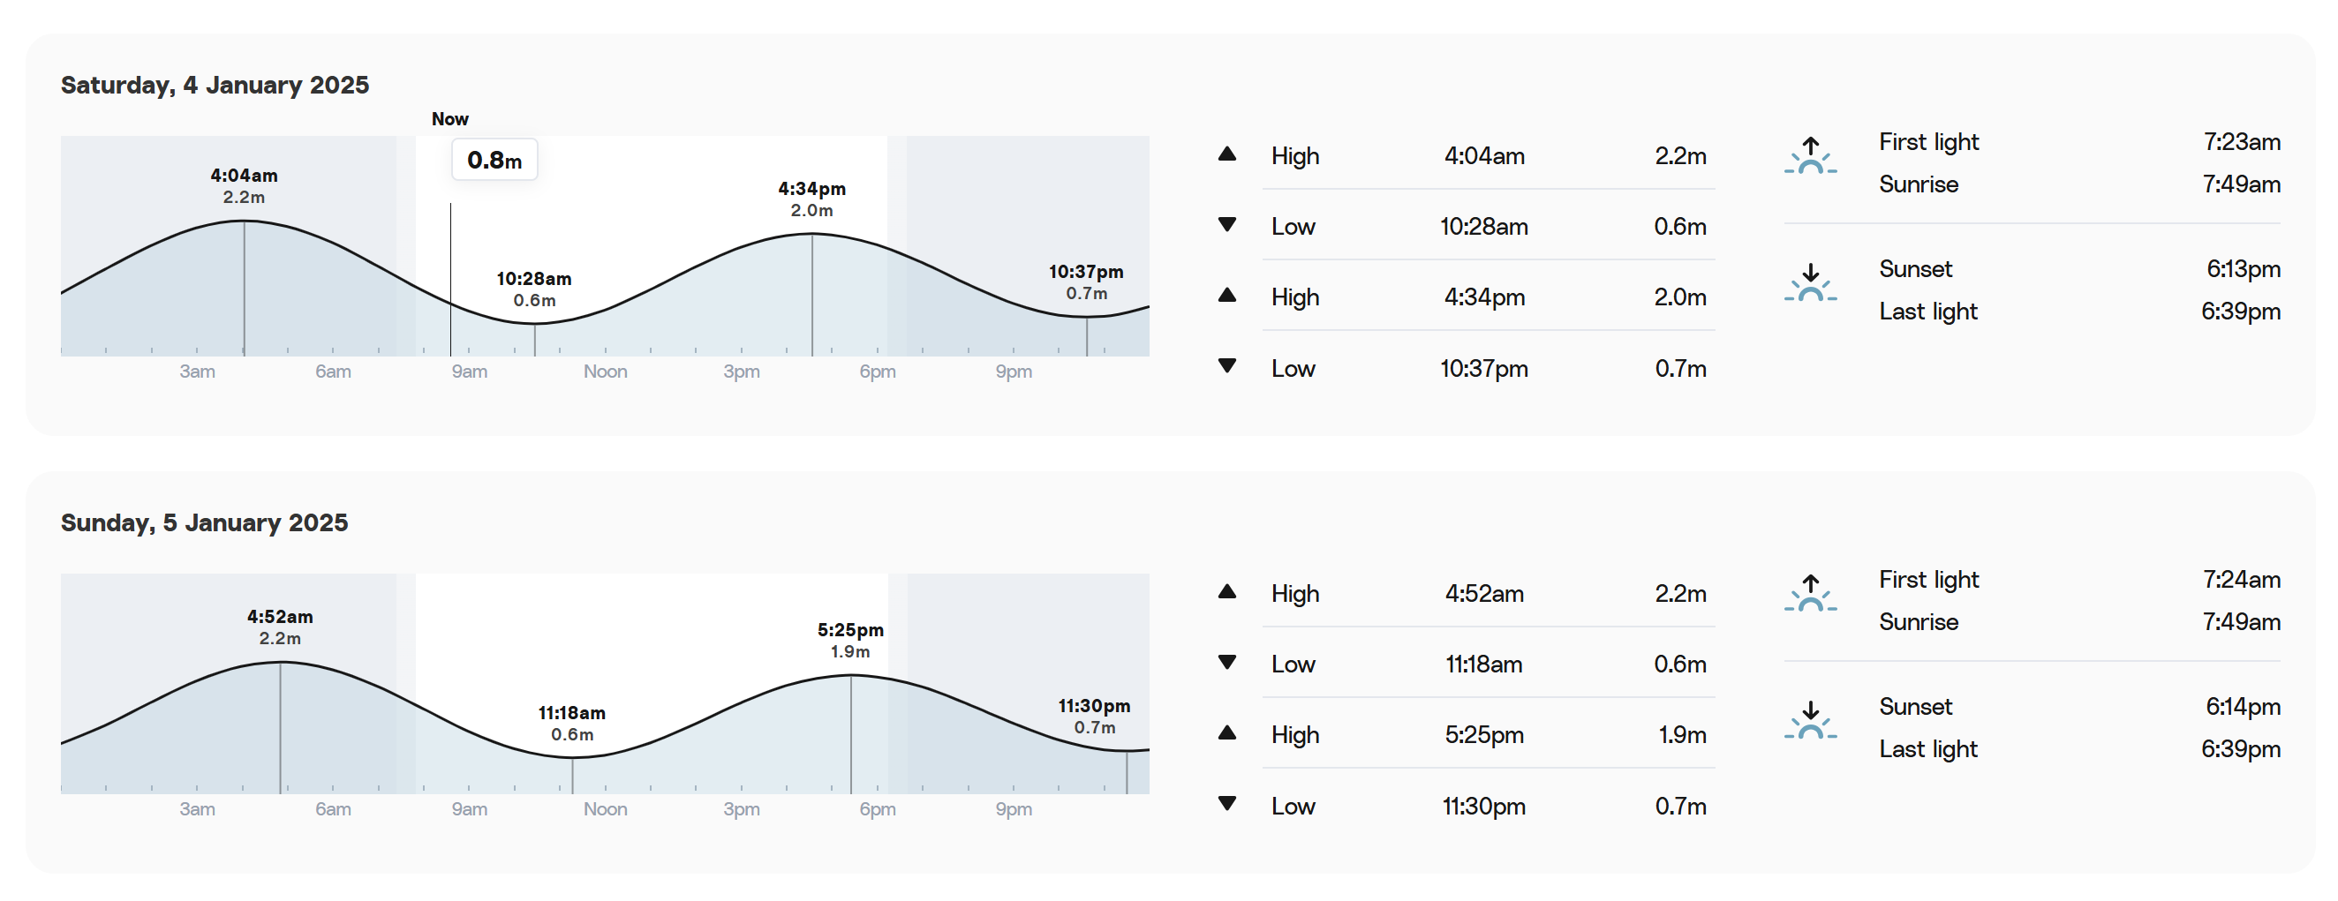2338x901 pixels.
Task: Click the up triangle beside Sunday 5:25pm High
Action: point(1227,732)
